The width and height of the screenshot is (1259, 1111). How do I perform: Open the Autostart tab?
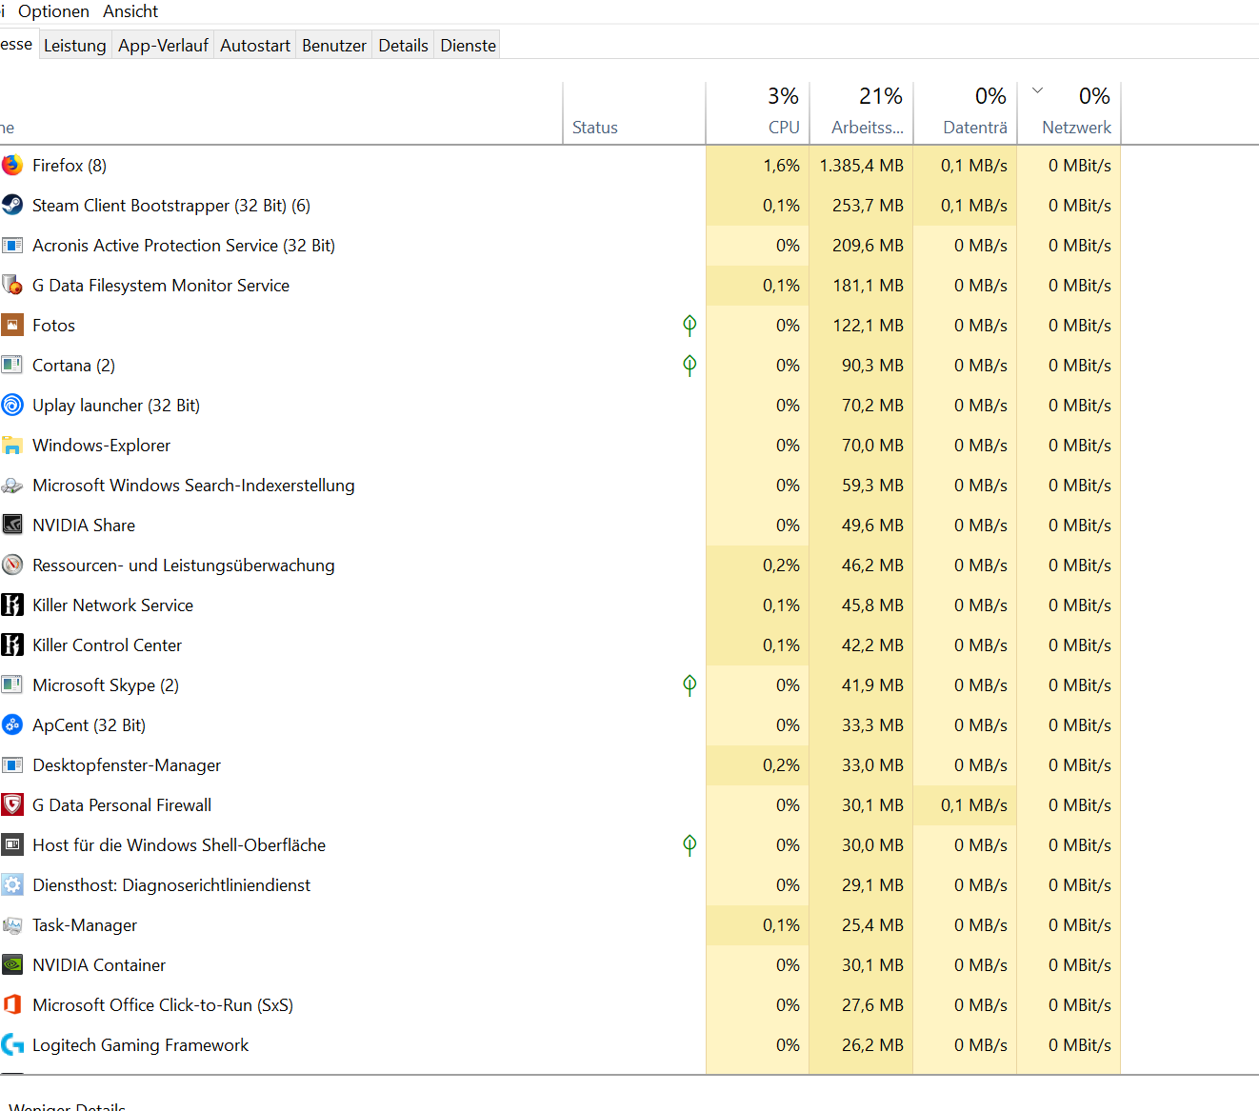(255, 46)
